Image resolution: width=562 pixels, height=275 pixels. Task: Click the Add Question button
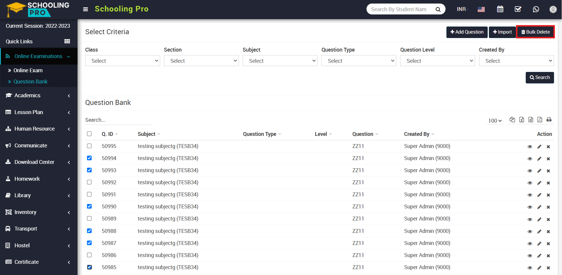click(x=467, y=32)
